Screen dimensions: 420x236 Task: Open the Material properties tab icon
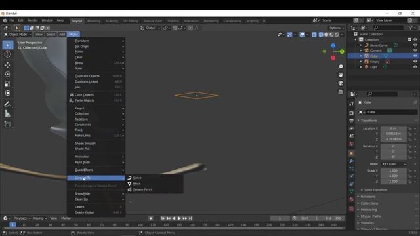pos(352,199)
